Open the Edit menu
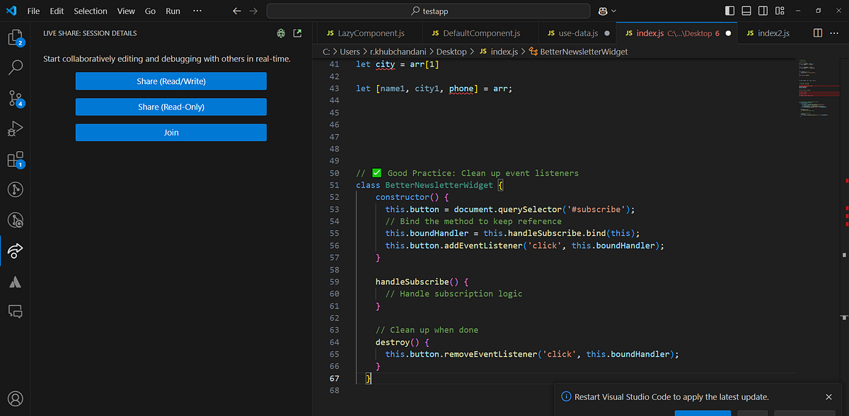Screen dimensions: 849x416 coord(57,11)
